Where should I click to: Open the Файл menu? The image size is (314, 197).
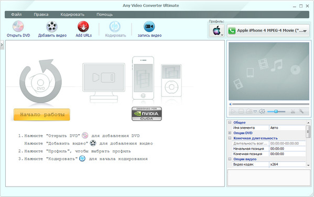(16, 15)
